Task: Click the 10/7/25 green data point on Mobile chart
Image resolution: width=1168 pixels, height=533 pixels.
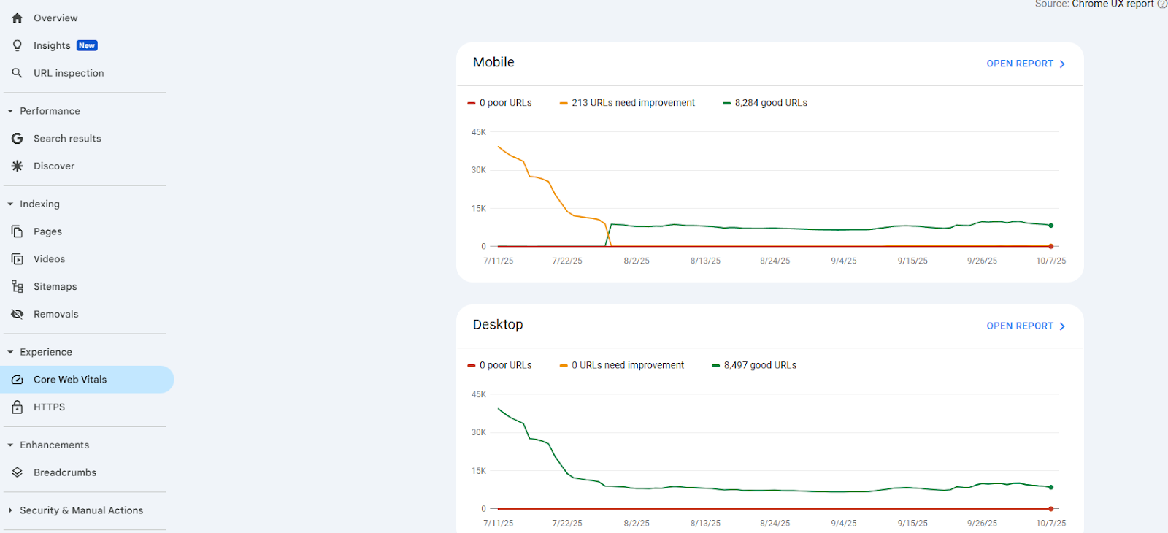Action: pyautogui.click(x=1050, y=226)
